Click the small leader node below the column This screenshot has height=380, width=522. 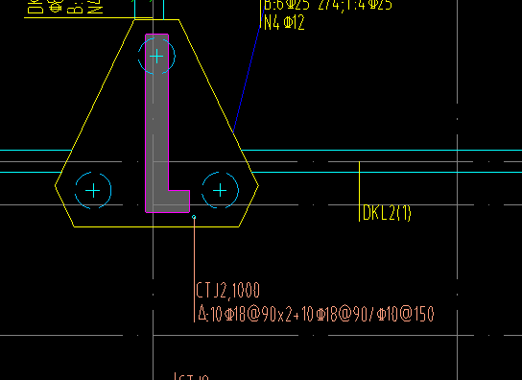(x=194, y=217)
